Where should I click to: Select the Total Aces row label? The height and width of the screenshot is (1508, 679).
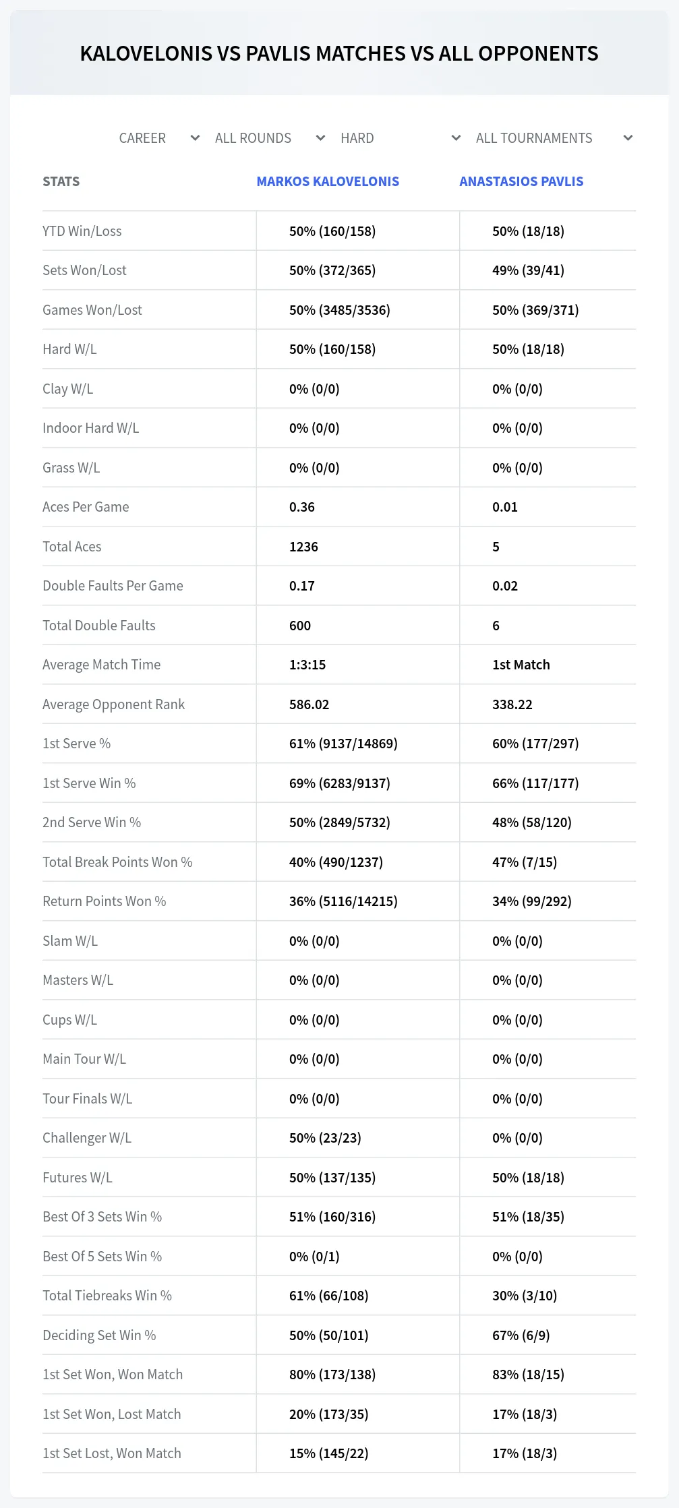click(x=72, y=547)
